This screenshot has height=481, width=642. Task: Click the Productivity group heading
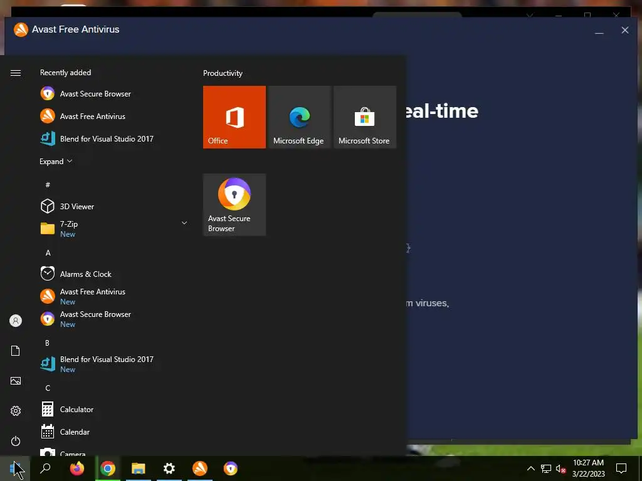point(223,73)
